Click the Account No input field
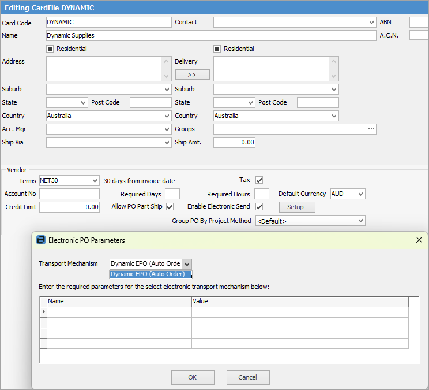This screenshot has width=429, height=390. pyautogui.click(x=69, y=194)
